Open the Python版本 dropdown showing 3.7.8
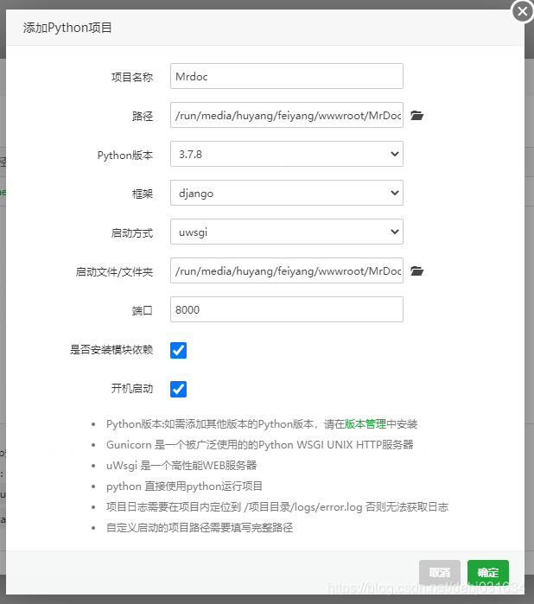534x604 pixels. [287, 154]
